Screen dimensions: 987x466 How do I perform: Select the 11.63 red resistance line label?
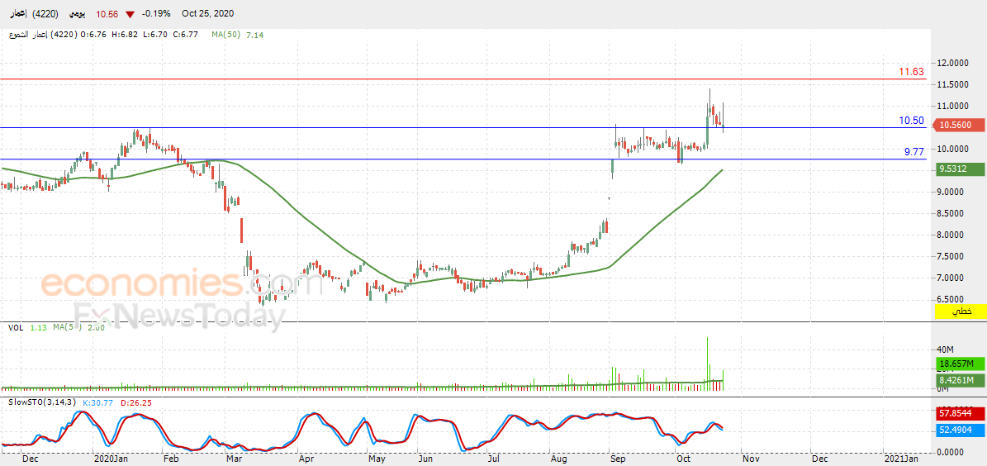click(911, 72)
